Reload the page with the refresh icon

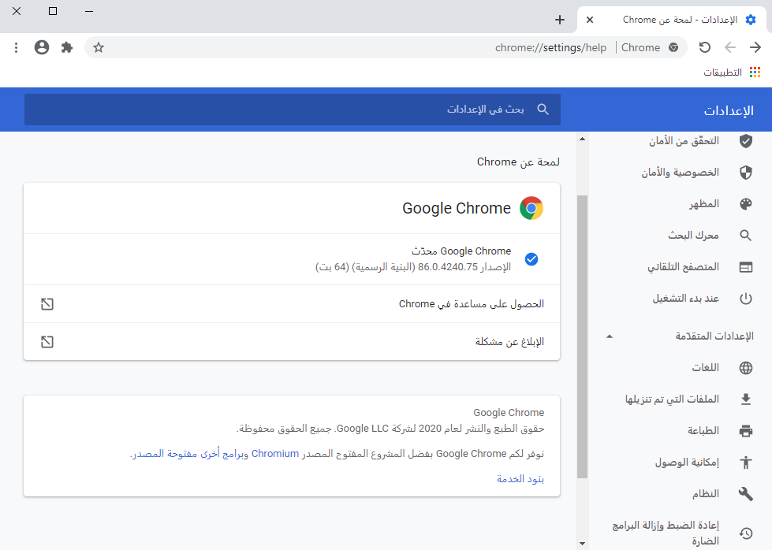(704, 48)
